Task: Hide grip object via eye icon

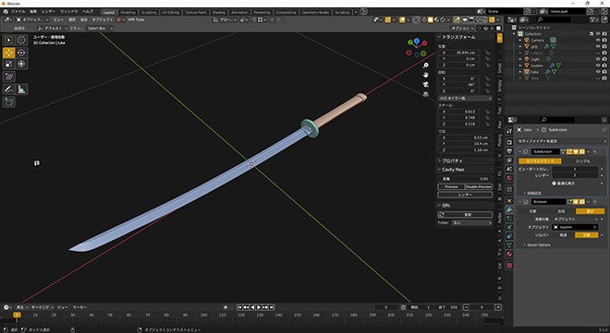Action: pos(598,46)
